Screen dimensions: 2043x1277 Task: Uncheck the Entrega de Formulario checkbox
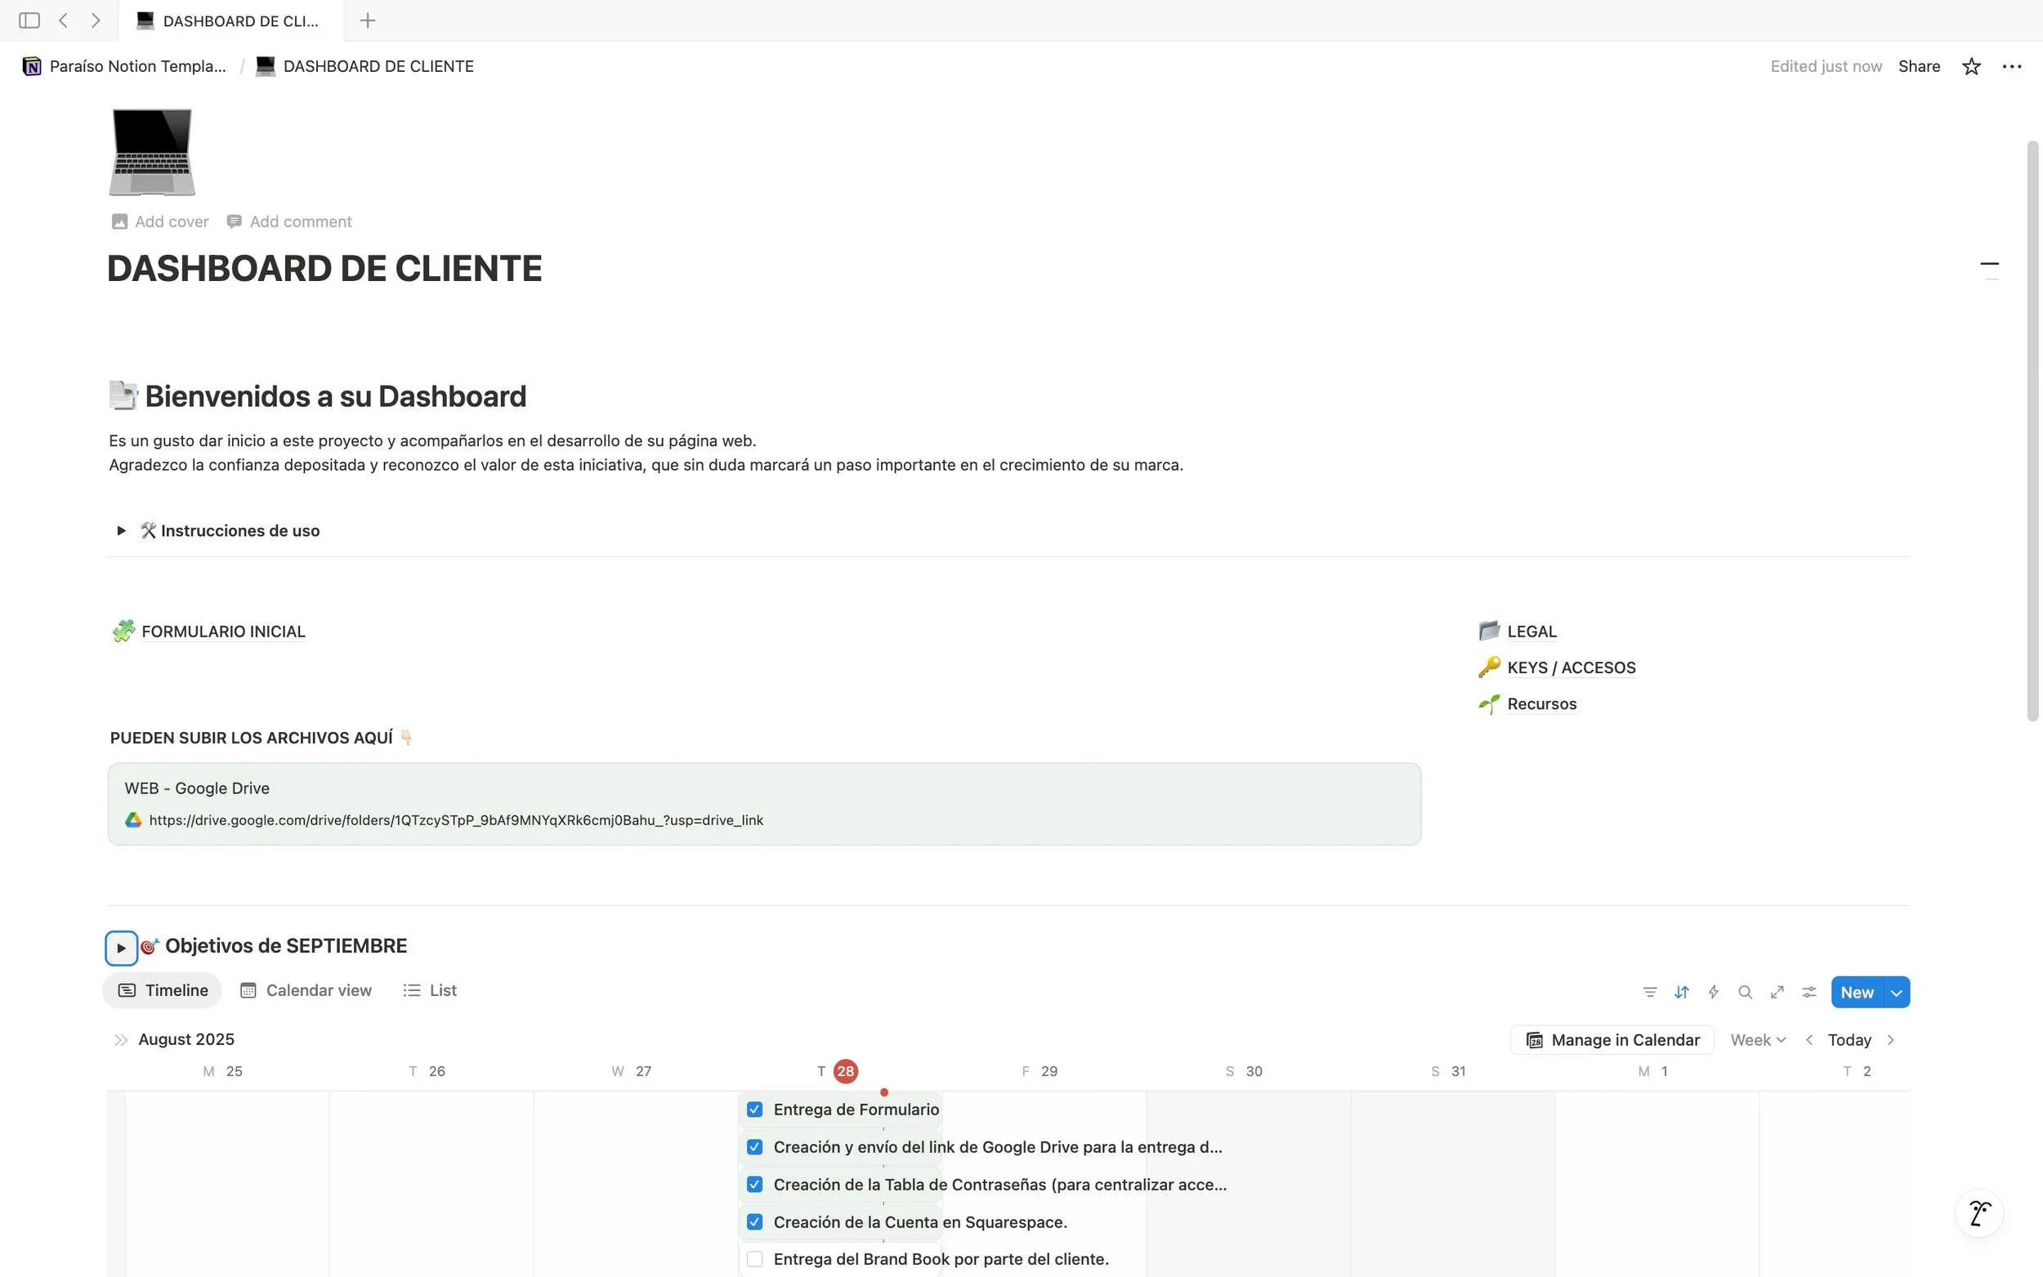click(755, 1109)
